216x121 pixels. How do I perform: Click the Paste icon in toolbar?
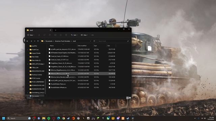tap(50, 35)
